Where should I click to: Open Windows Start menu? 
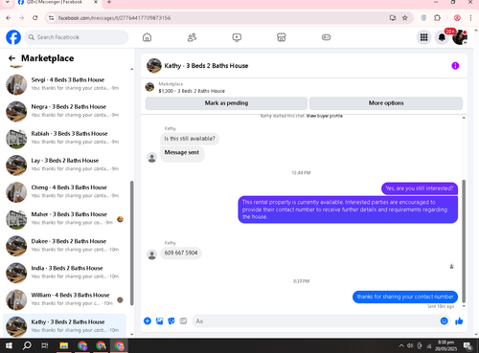(x=9, y=345)
